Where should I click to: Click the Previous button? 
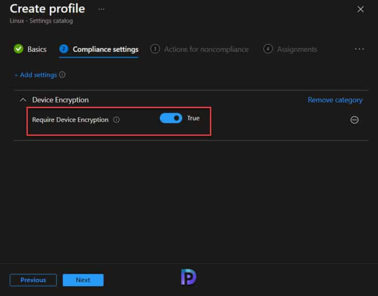[33, 280]
